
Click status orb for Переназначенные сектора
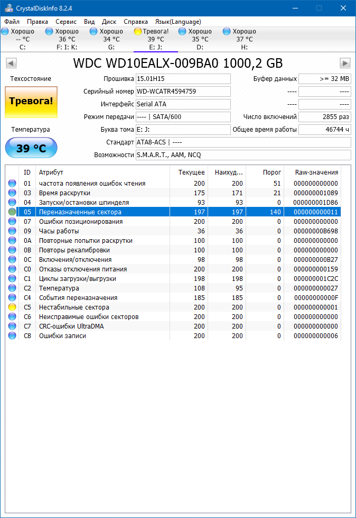pos(12,212)
